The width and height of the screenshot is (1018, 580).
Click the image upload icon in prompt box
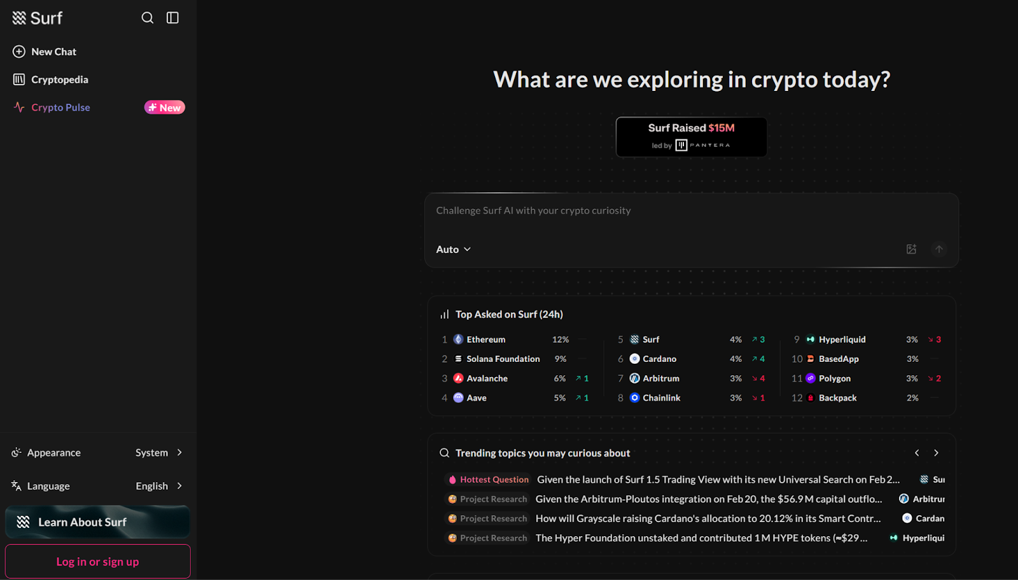[x=911, y=249]
